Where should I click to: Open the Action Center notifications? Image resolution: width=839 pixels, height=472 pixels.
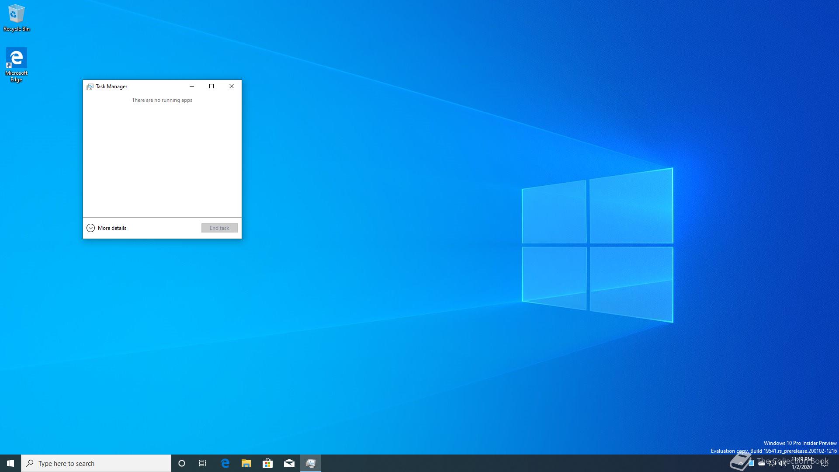click(x=825, y=463)
